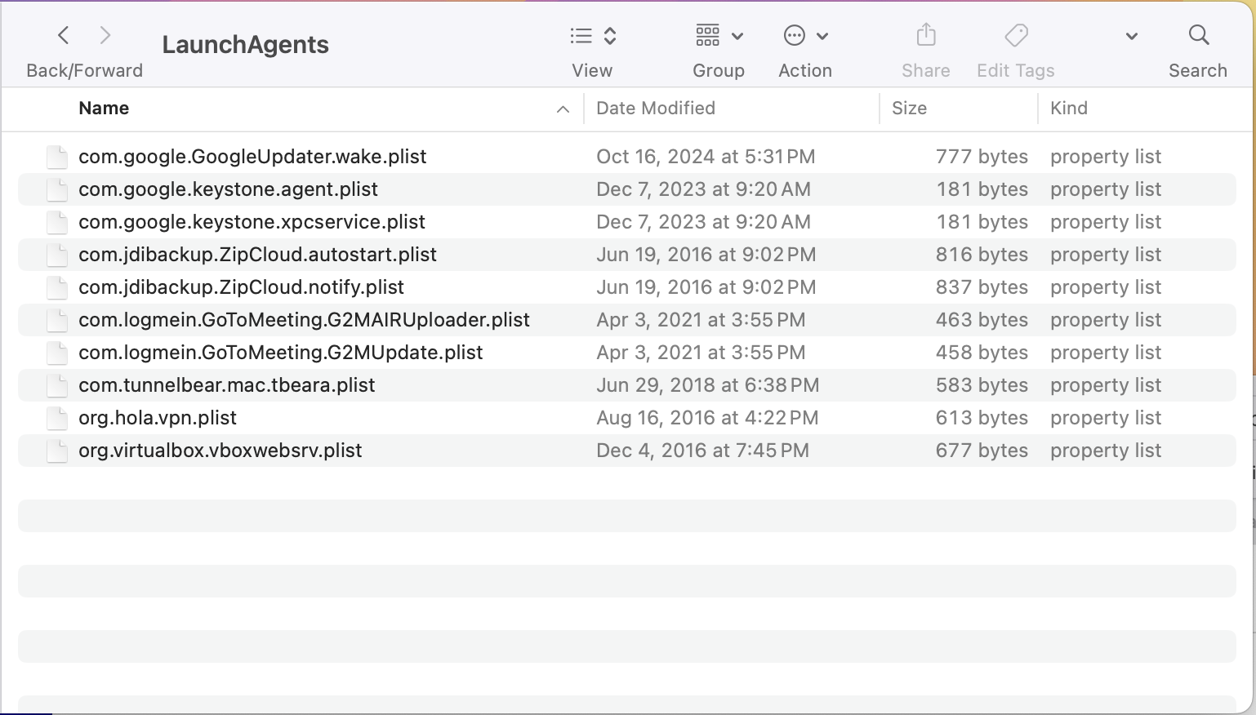Sort by Date Modified column
This screenshot has height=715, width=1256.
coord(656,109)
